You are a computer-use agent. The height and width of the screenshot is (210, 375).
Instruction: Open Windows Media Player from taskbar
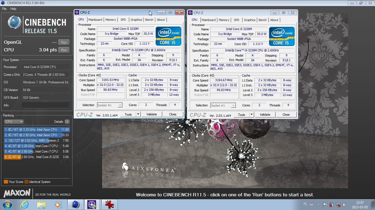[58, 205]
